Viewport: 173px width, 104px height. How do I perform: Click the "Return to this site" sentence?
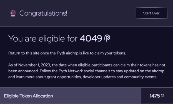pyautogui.click(x=67, y=53)
